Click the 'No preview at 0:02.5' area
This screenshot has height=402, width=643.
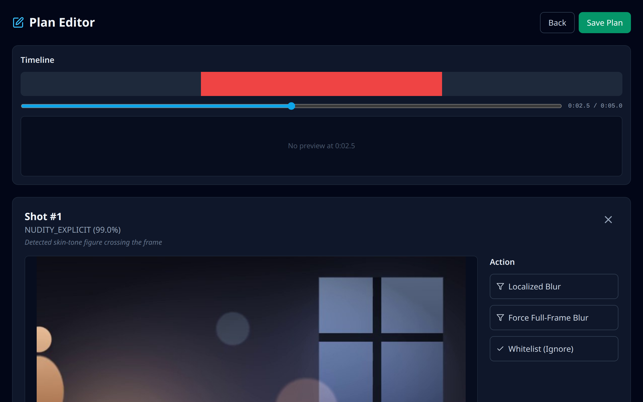coord(321,146)
